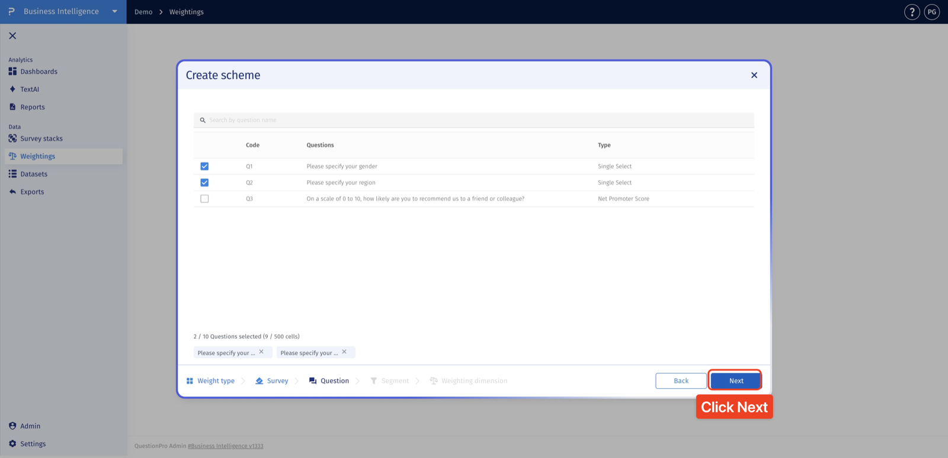Go to the Weighting dimension step

click(x=469, y=381)
